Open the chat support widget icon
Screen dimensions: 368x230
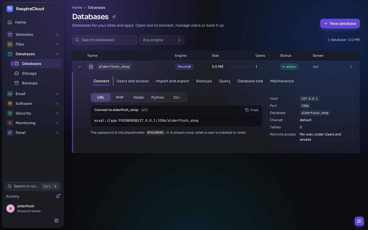pyautogui.click(x=359, y=221)
